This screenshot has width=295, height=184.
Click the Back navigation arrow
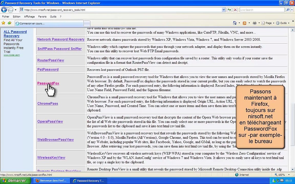tap(4, 9)
